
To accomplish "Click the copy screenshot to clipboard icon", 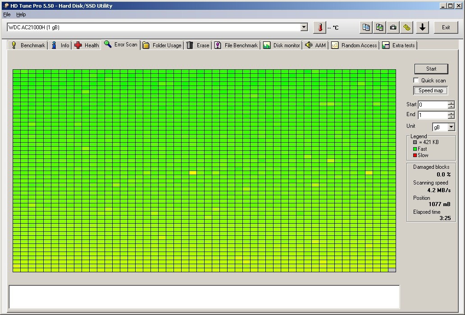I will pos(379,27).
